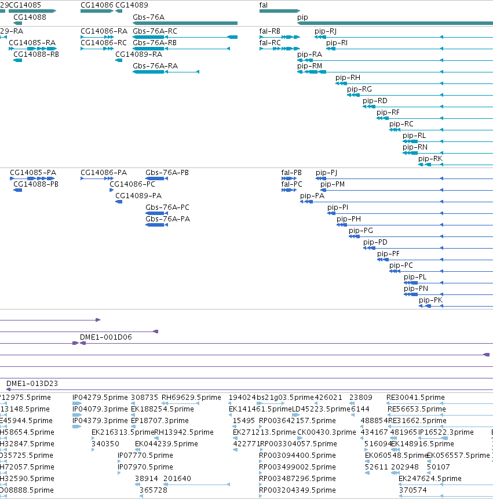Viewport: 493px width, 499px height.
Task: Select protein Gbs-76A-PB
Action: coord(156,179)
